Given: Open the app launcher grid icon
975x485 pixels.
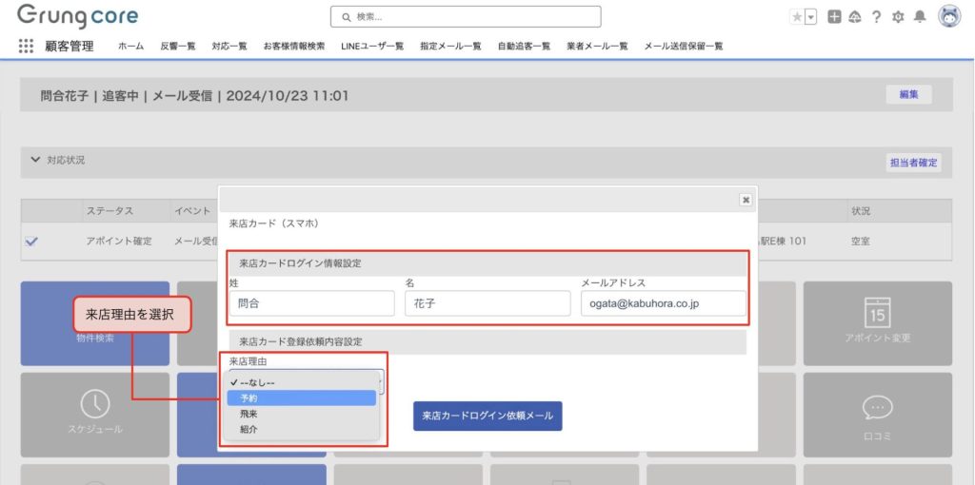Looking at the screenshot, I should (x=26, y=46).
